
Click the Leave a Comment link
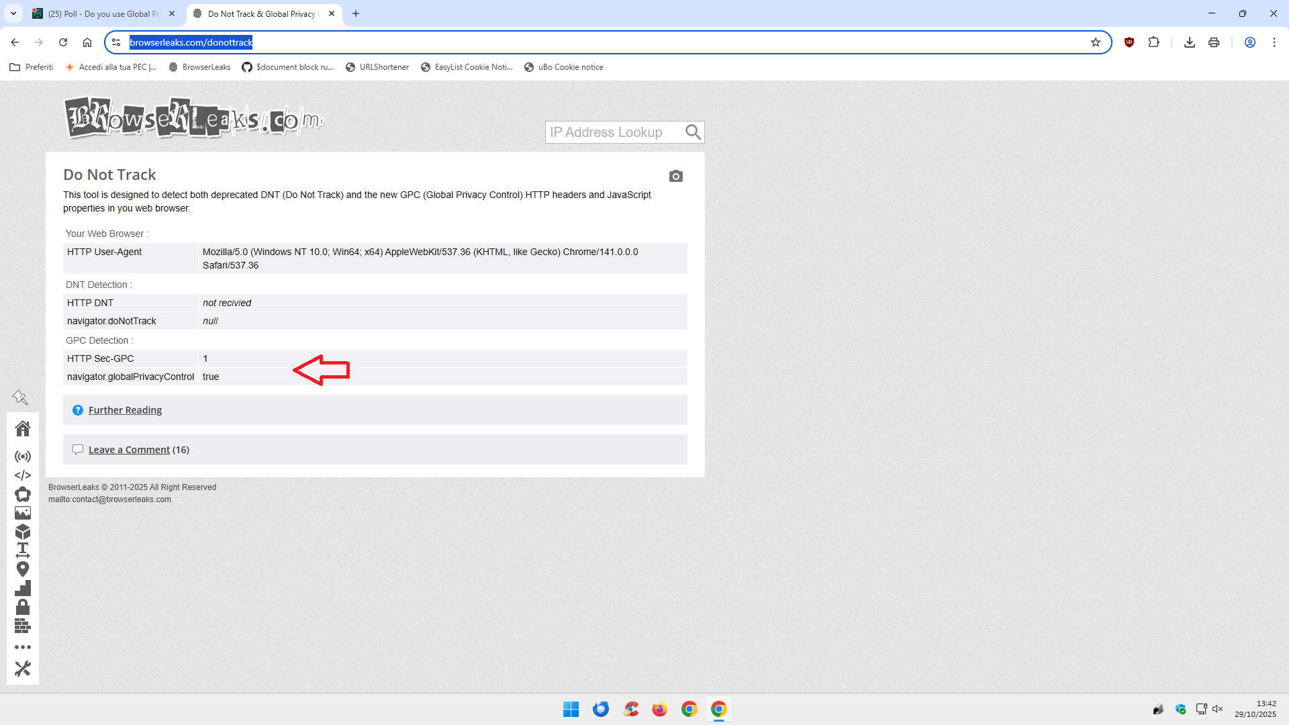coord(129,450)
